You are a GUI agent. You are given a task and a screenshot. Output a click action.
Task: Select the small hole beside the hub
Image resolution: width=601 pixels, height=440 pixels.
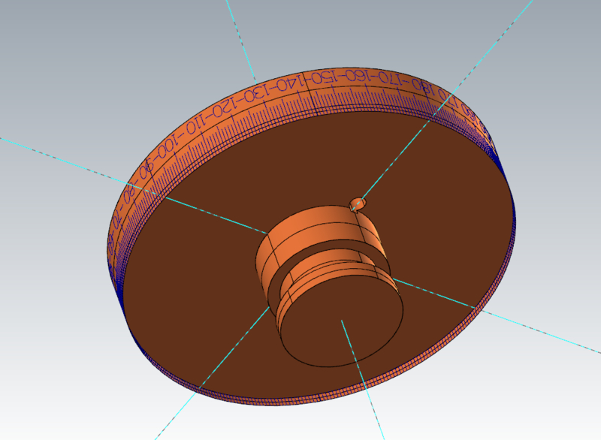coord(358,203)
